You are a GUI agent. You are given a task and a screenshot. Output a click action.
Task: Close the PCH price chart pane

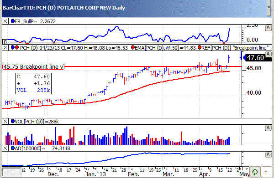tap(5, 47)
